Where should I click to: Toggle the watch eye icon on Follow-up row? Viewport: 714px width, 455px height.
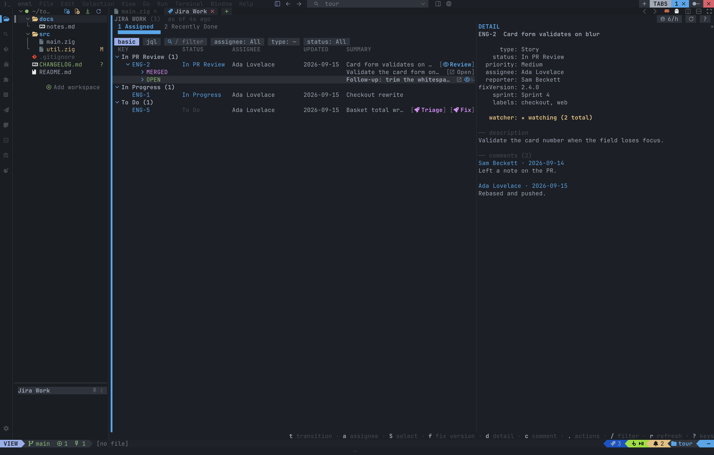467,79
